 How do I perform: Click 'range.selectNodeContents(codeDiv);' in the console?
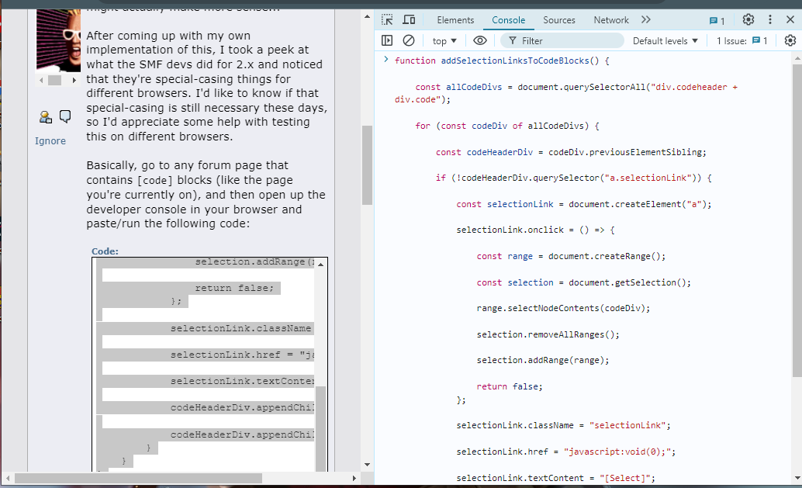[x=563, y=308]
